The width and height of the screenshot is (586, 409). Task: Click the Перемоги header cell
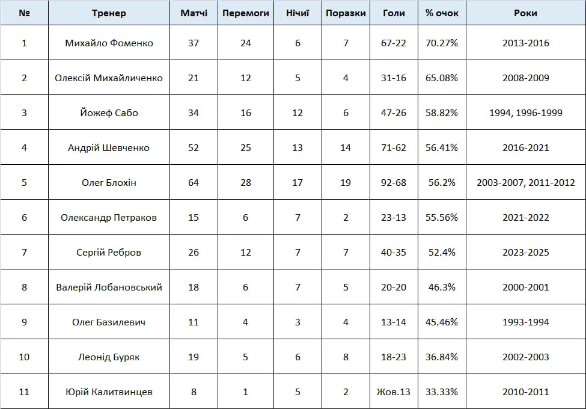point(246,13)
